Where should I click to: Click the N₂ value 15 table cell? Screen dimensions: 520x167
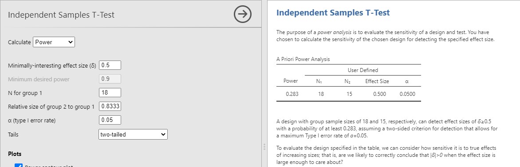click(x=349, y=94)
